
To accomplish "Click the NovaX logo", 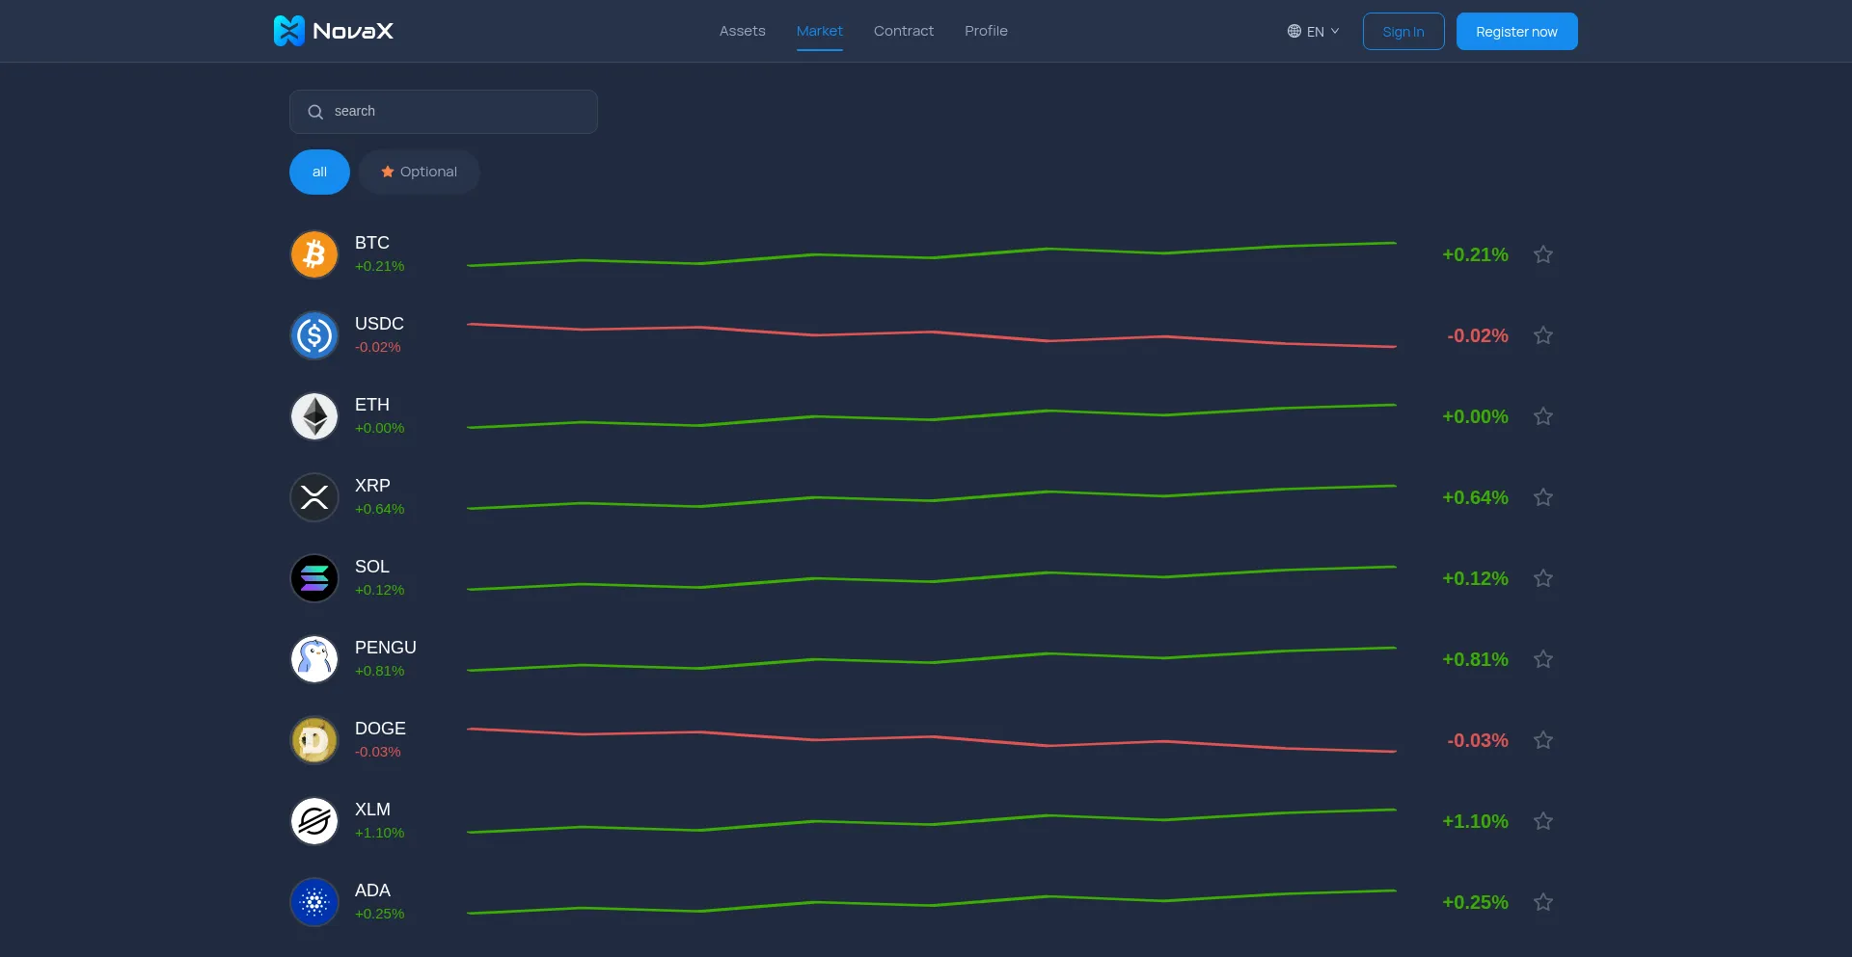I will [334, 31].
